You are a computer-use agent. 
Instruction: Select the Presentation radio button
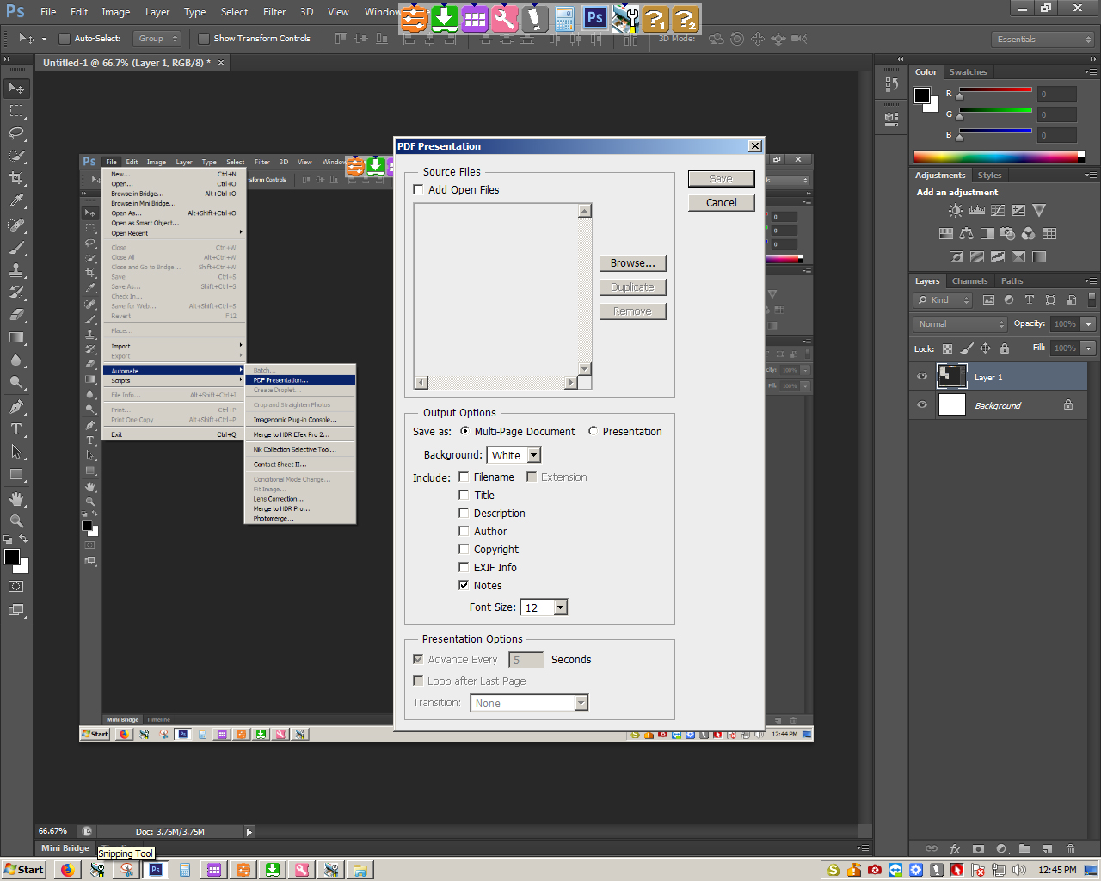click(593, 431)
